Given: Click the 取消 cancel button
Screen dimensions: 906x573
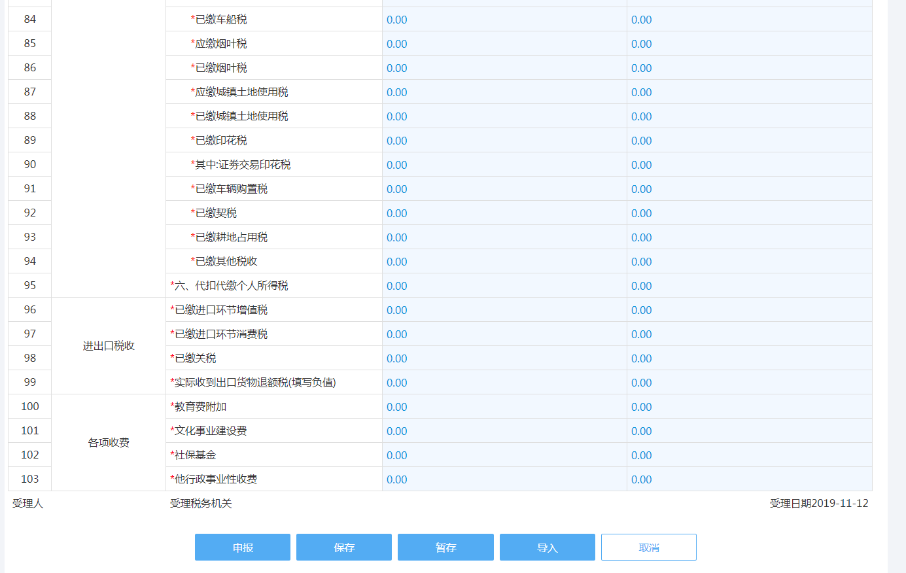Looking at the screenshot, I should point(649,547).
